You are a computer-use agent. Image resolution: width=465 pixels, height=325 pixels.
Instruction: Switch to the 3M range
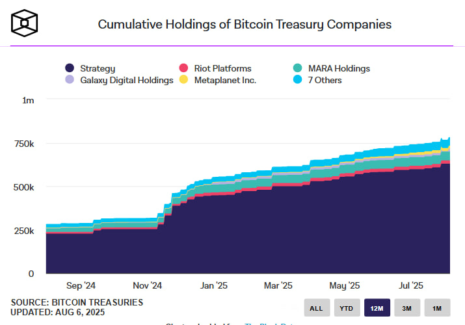(407, 307)
